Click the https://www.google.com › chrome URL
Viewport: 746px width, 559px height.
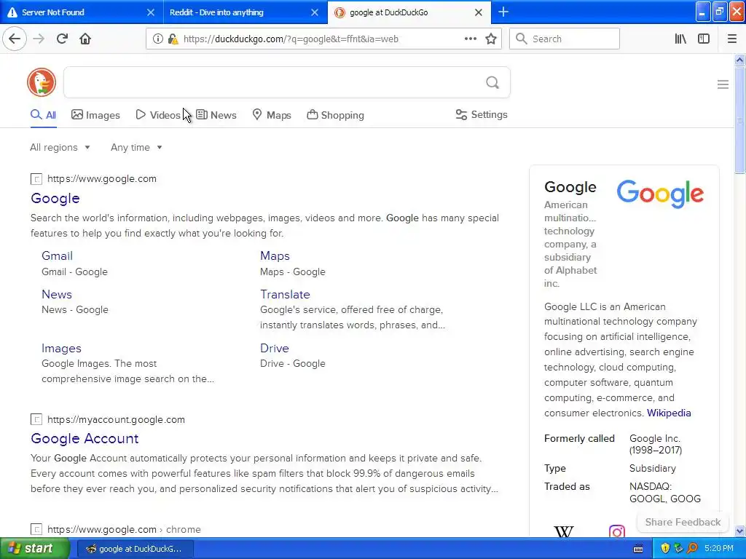coord(124,529)
